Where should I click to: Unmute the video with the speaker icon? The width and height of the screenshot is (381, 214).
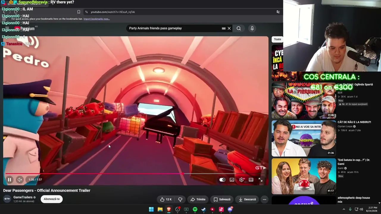[x=20, y=180]
